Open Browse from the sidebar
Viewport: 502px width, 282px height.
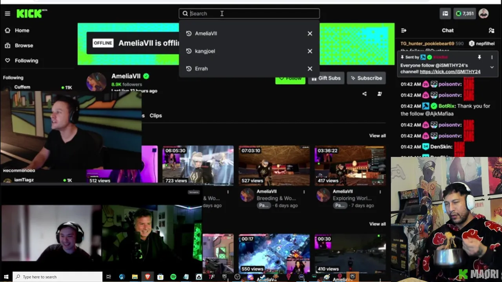24,45
